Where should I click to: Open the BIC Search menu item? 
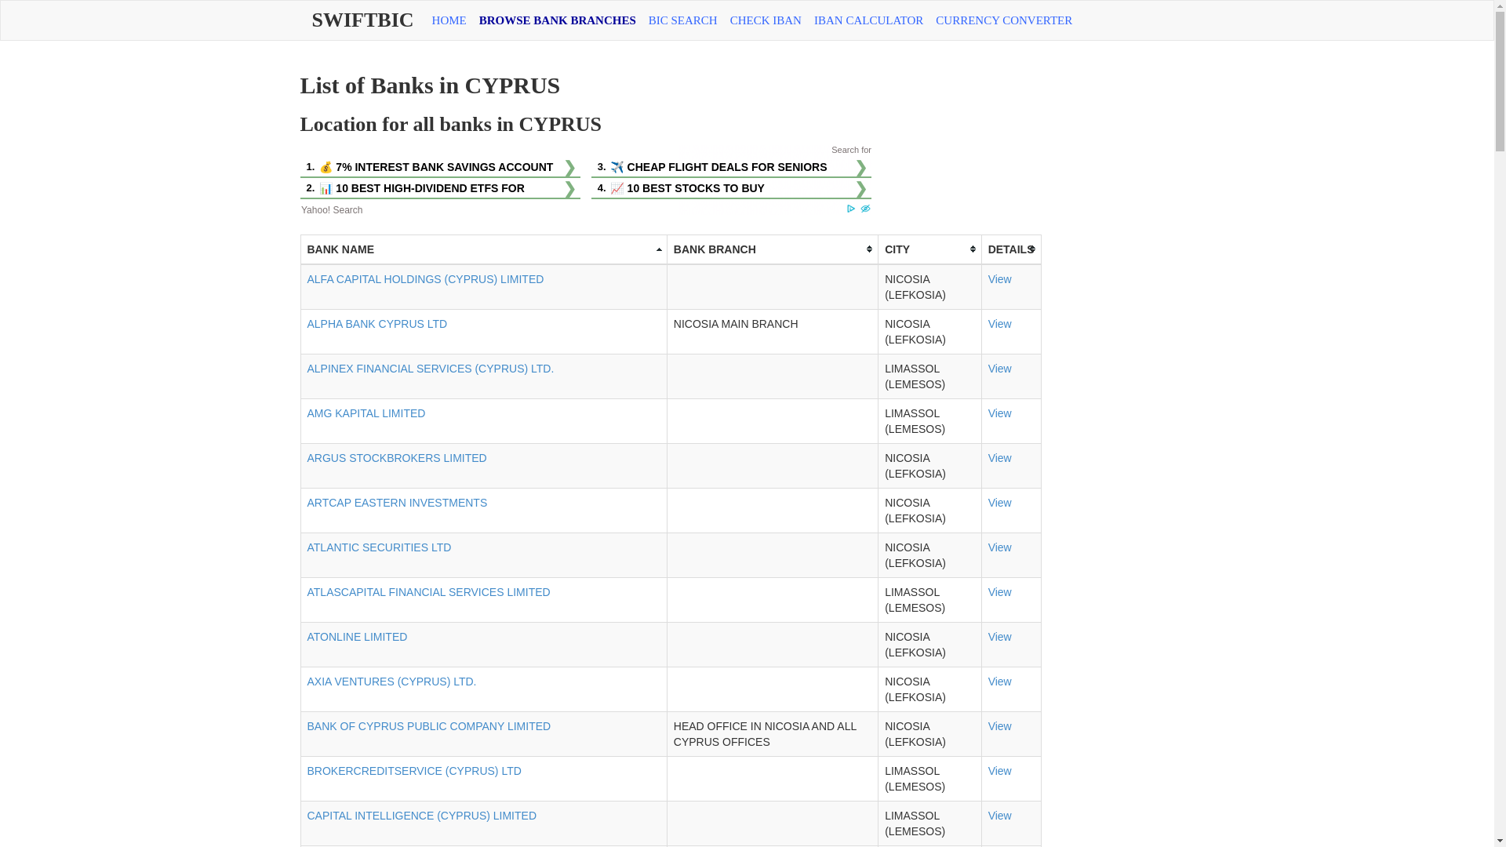(x=682, y=20)
